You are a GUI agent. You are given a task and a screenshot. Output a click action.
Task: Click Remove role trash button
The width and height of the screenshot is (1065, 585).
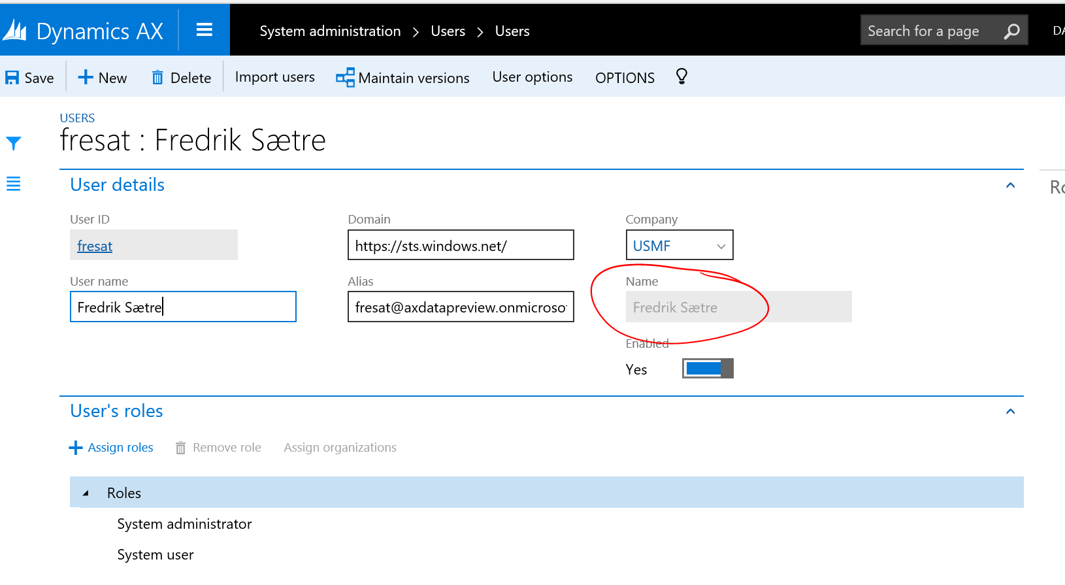[218, 448]
